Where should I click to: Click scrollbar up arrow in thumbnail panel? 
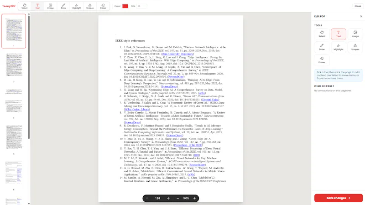(x=29, y=14)
